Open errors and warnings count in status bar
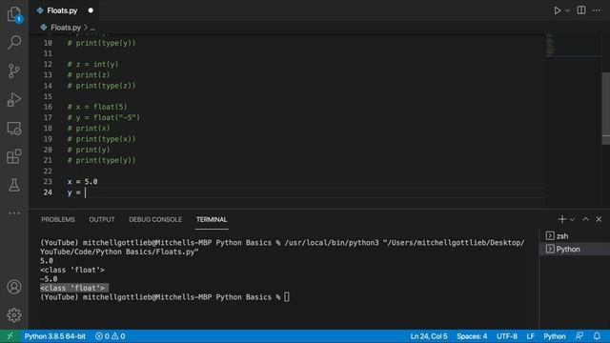 coord(111,336)
